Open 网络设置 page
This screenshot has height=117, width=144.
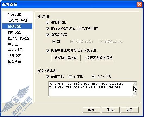coord(14,32)
